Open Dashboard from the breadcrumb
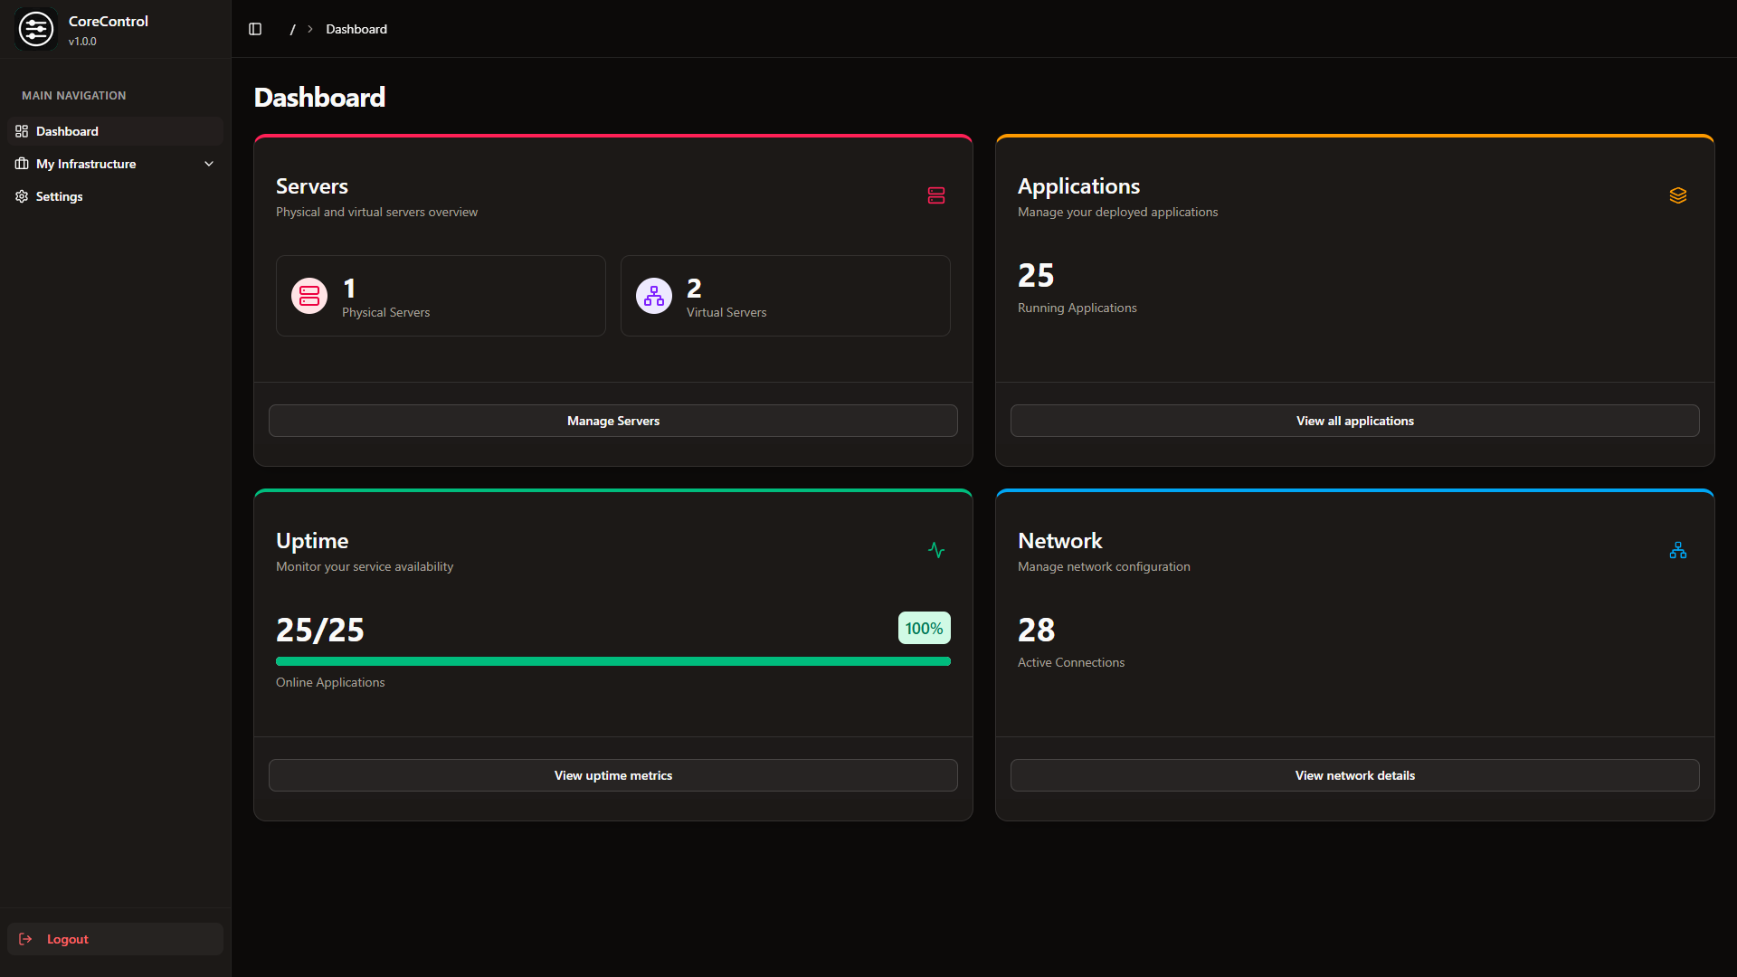Viewport: 1737px width, 977px height. (356, 29)
